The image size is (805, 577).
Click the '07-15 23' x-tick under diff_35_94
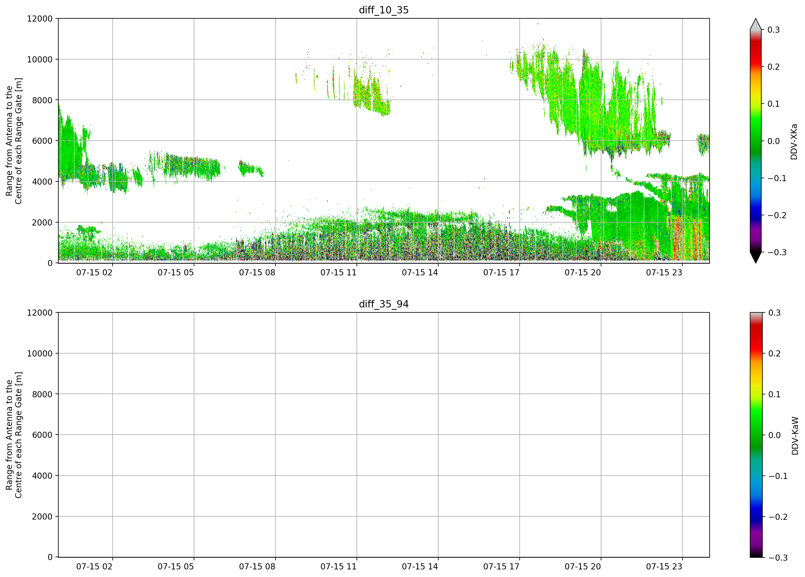(664, 567)
